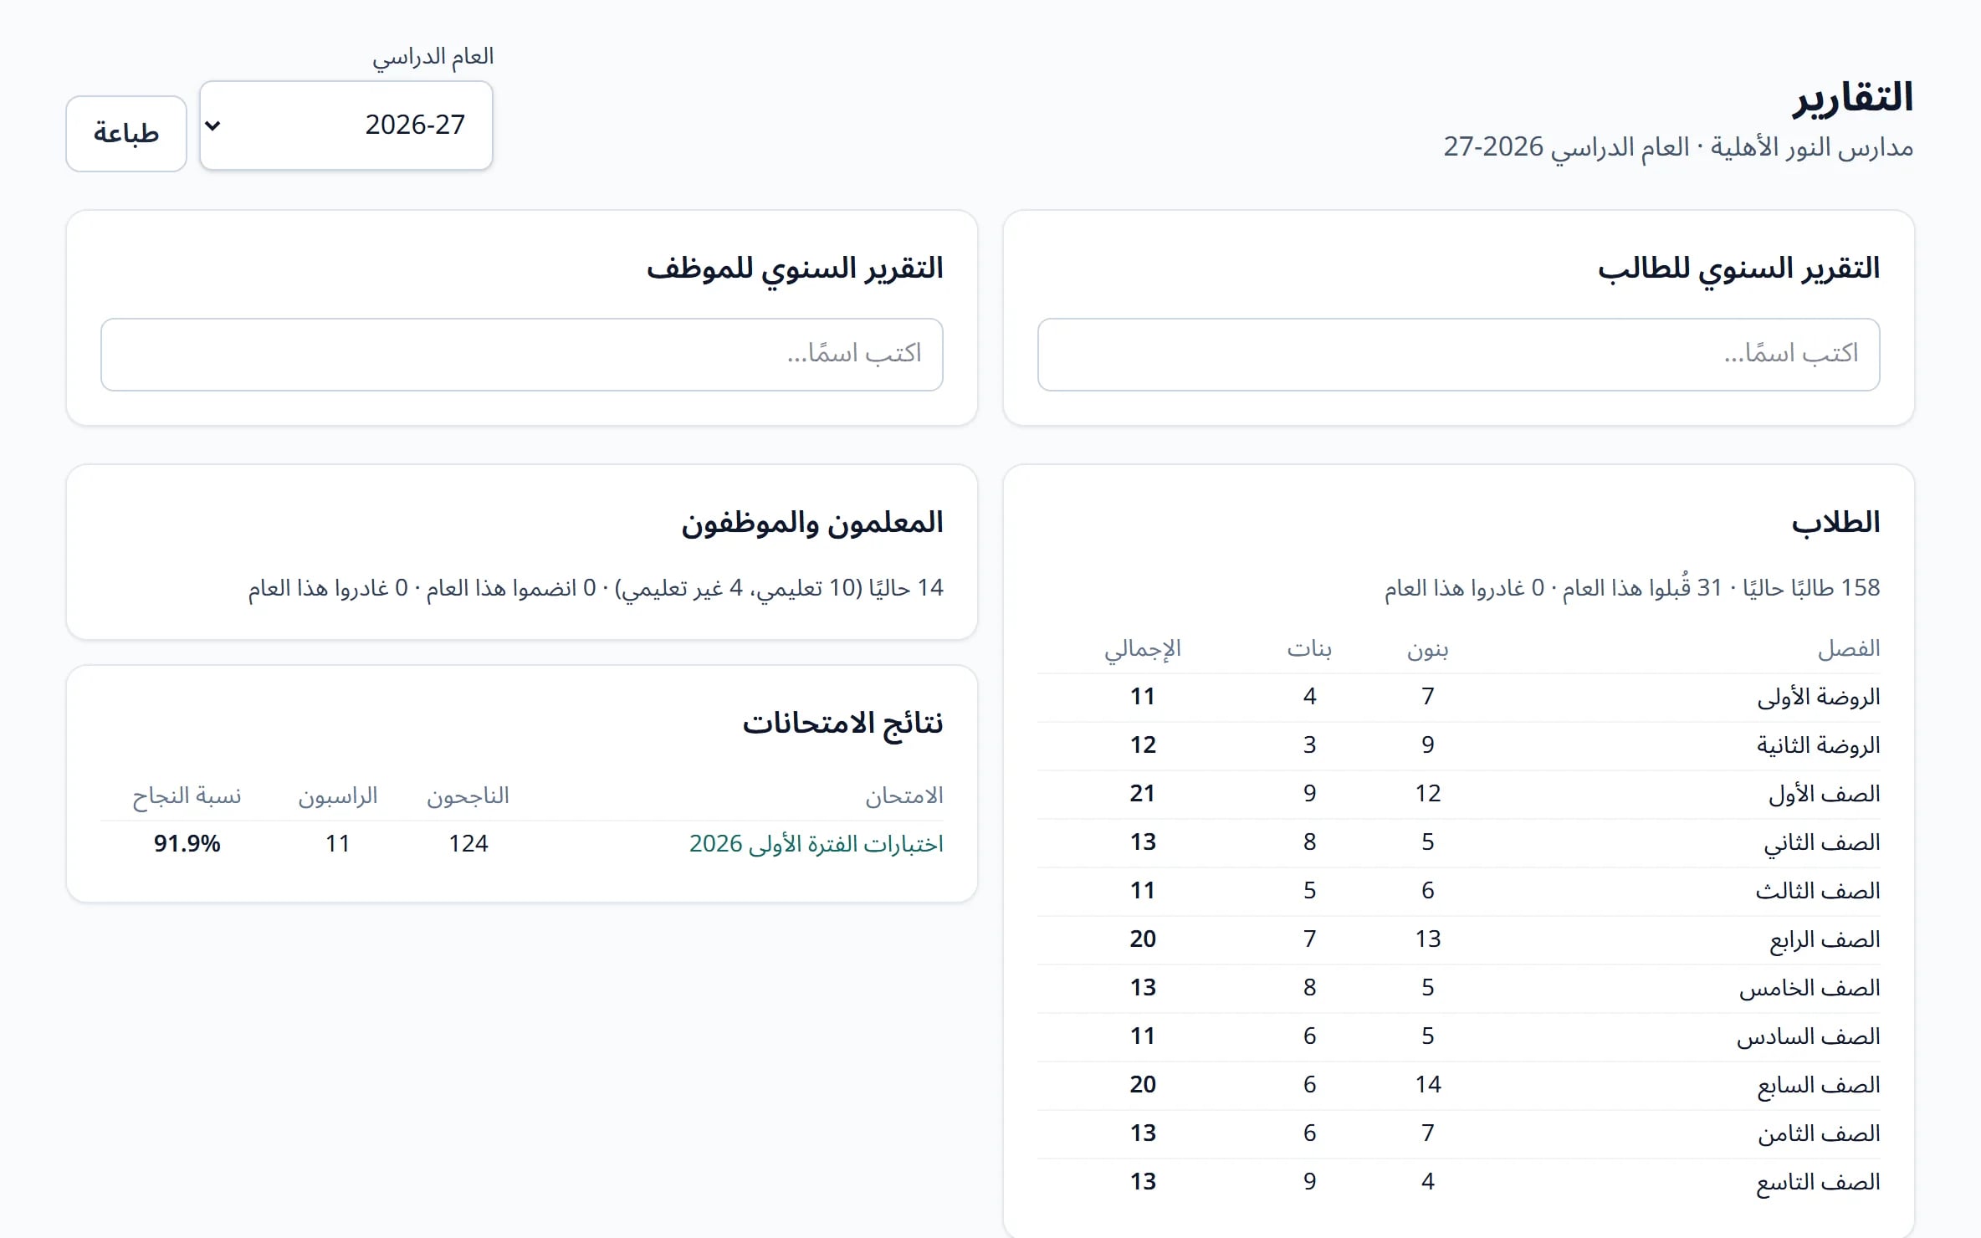Click the الطلاب card heading
Viewport: 1981px width, 1238px height.
pos(1835,523)
